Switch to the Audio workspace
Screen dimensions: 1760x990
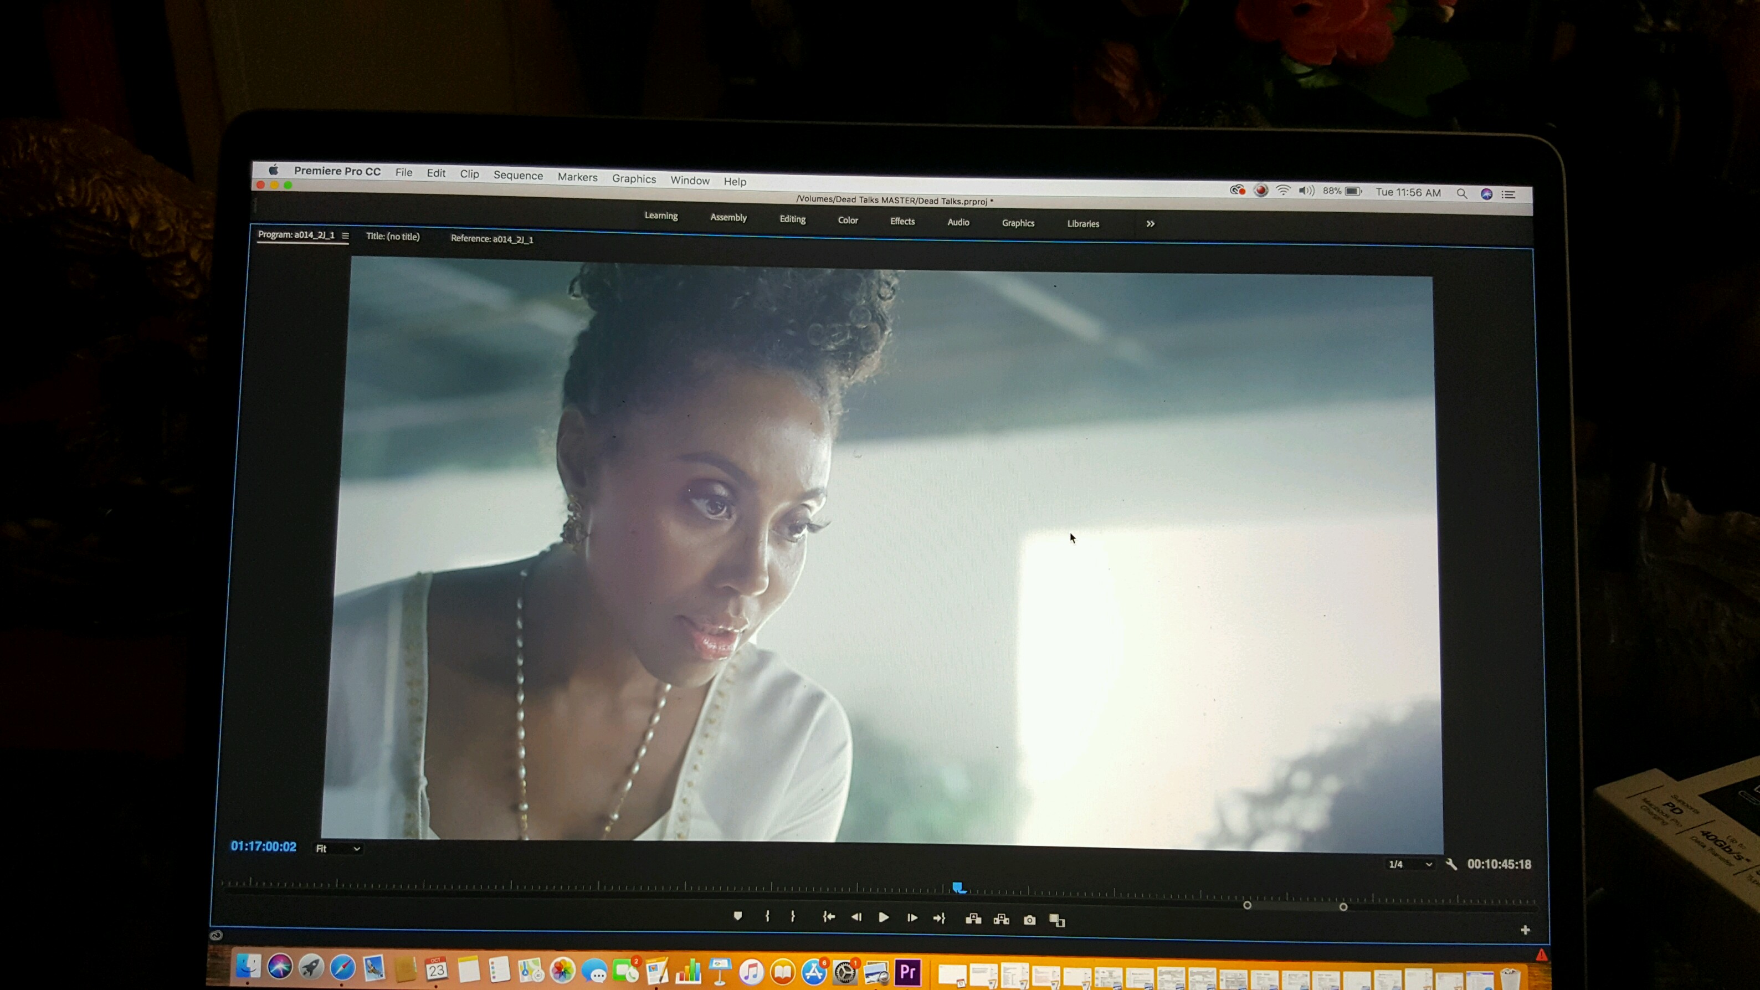958,222
